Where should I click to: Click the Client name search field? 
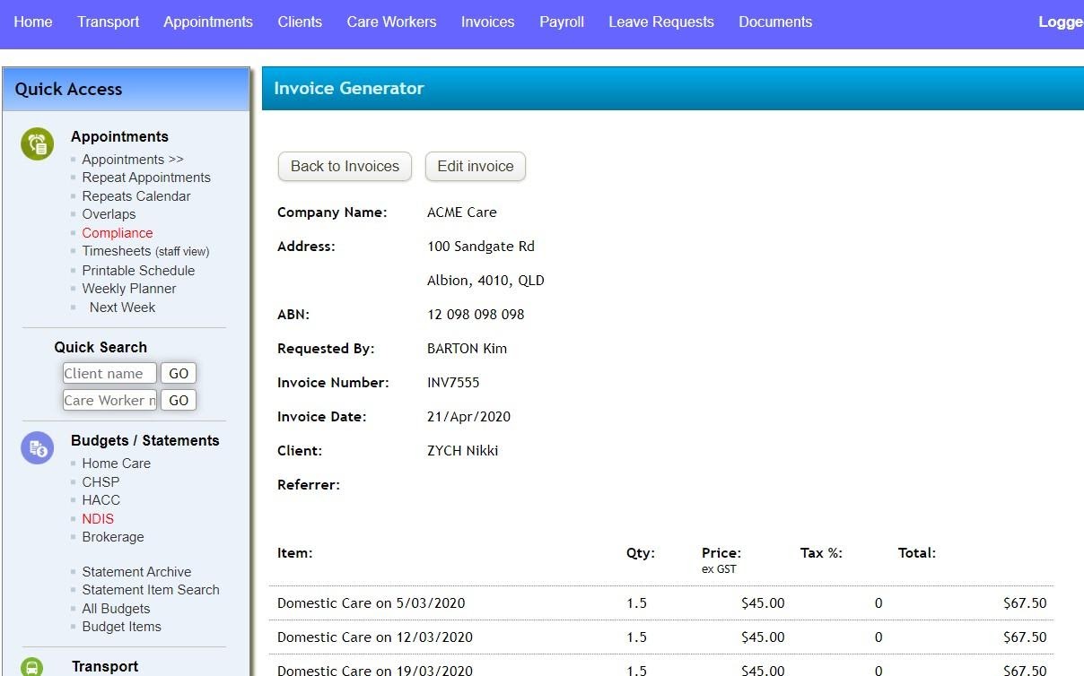tap(109, 372)
